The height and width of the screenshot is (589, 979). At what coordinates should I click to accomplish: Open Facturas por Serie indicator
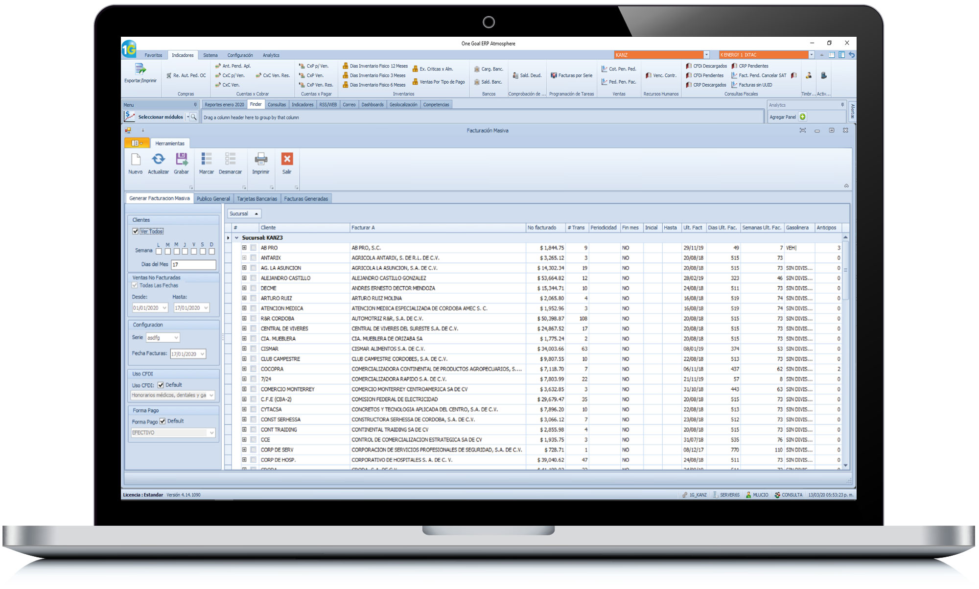[x=571, y=75]
